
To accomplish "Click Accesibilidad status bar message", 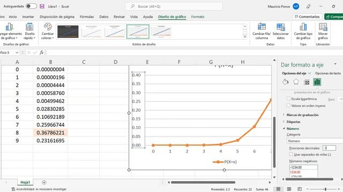I will pyautogui.click(x=39, y=189).
